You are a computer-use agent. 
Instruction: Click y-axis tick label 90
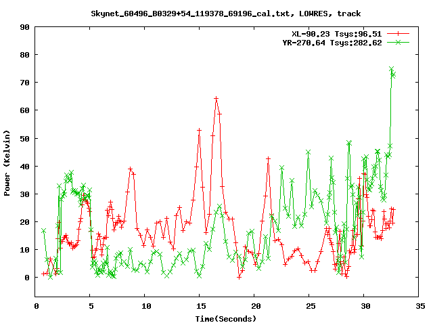(24, 27)
